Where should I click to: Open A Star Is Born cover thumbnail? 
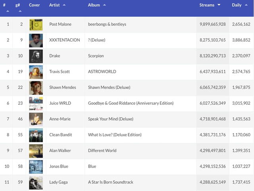pos(36,183)
